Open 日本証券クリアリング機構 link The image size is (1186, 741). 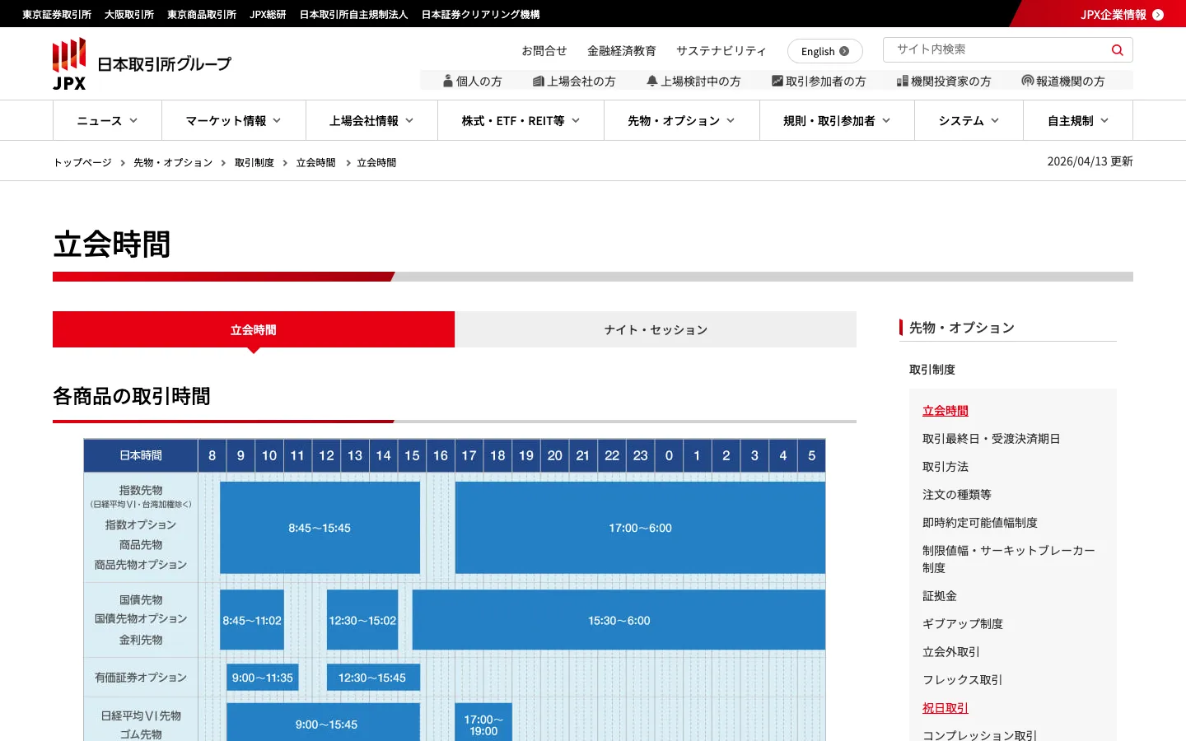[481, 15]
